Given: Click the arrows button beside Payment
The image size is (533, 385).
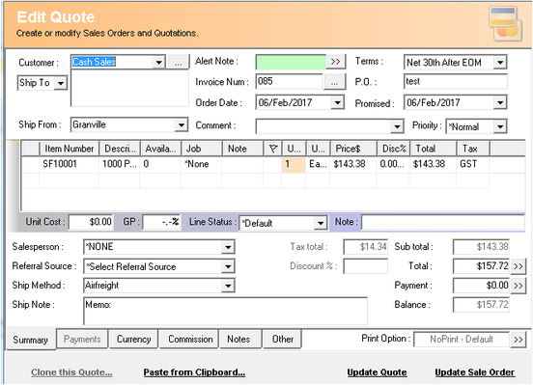Looking at the screenshot, I should click(x=519, y=286).
